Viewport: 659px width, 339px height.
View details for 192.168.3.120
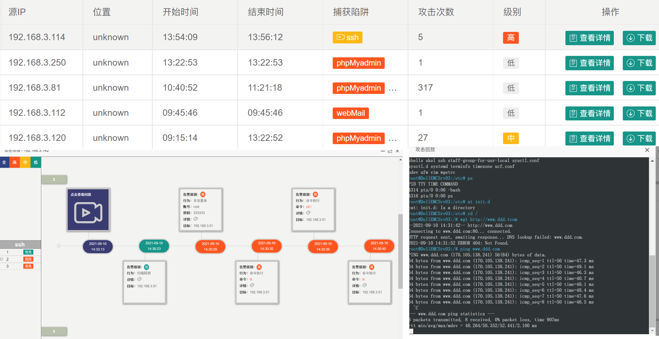tap(589, 139)
